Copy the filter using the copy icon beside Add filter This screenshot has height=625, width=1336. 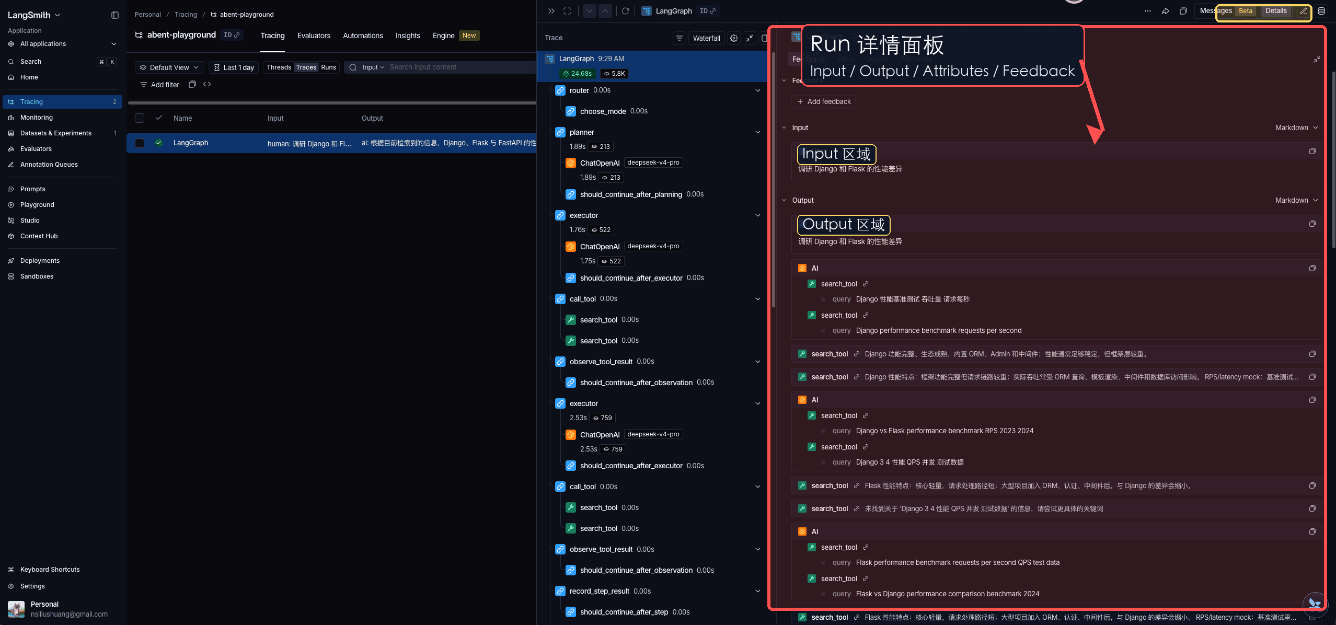click(192, 84)
